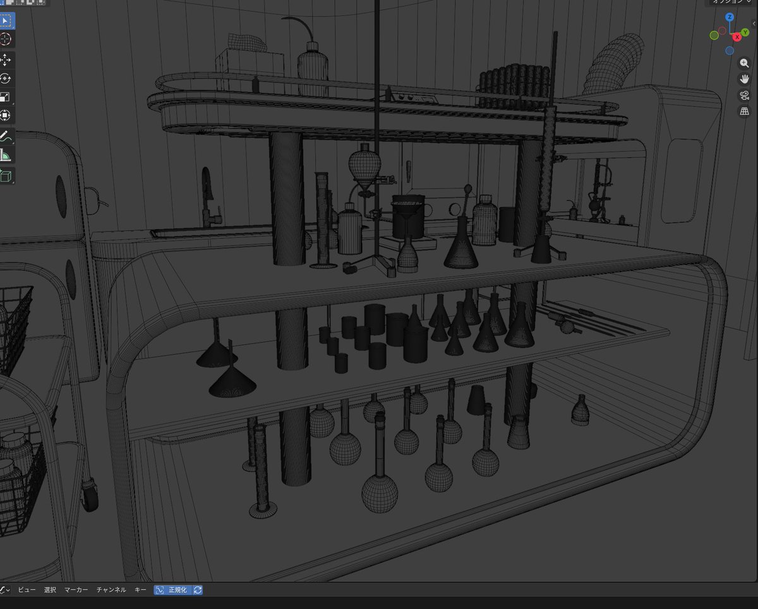The width and height of the screenshot is (758, 609).
Task: Click the lower blue negative Z gizmo circle
Action: pos(730,50)
